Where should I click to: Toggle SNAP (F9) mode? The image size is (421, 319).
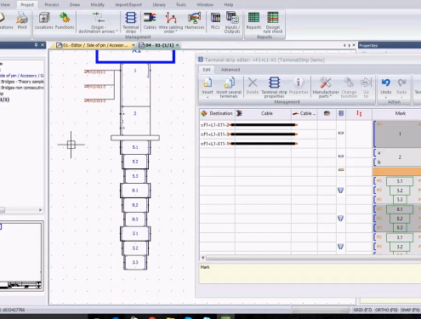[410, 310]
